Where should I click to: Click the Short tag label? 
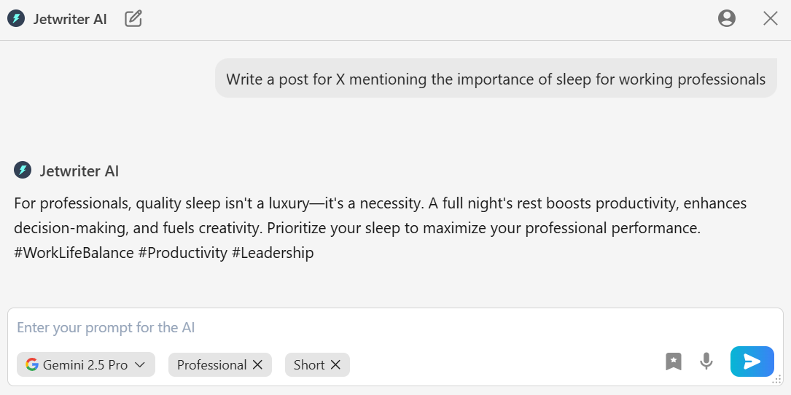309,365
